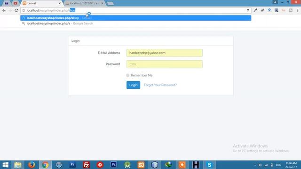Open the cube-shaped app taskbar icon
This screenshot has height=169, width=301.
[155, 165]
